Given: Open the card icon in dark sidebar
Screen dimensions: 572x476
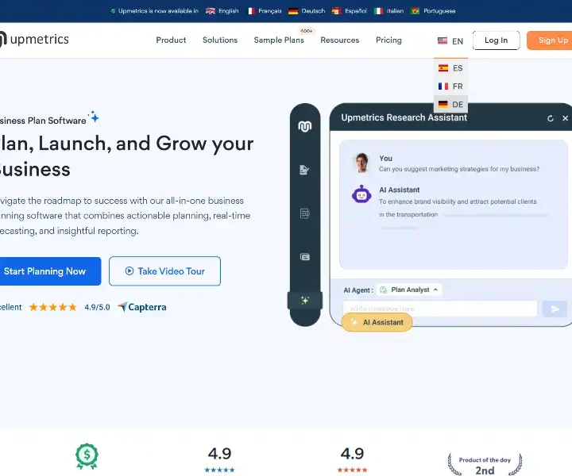Looking at the screenshot, I should pos(304,257).
